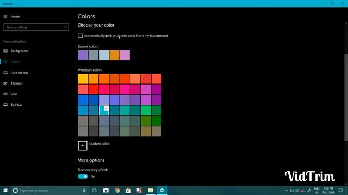Viewport: 348px width, 195px height.
Task: Pick the pale blue recent color swatch
Action: pyautogui.click(x=104, y=55)
